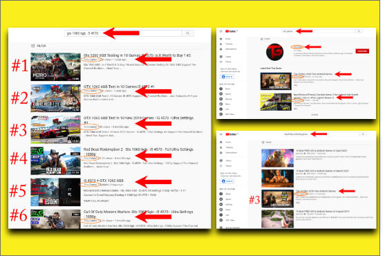Open thumbnail of Gtx 1060 6GB Testing in 10 Games
Viewport: 385px width, 256px height.
point(55,67)
